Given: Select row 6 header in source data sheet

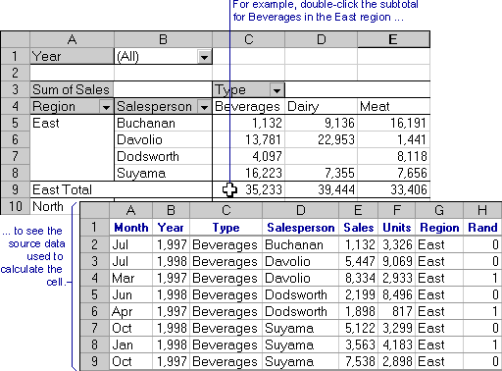Looking at the screenshot, I should point(94,311).
